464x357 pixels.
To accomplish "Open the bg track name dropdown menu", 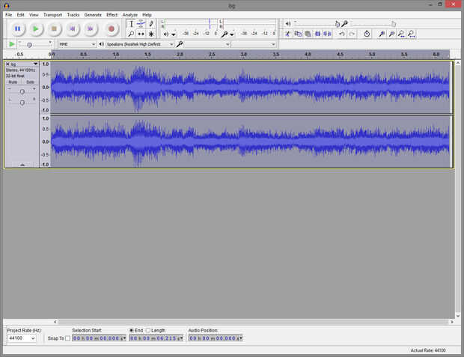I will pyautogui.click(x=35, y=64).
